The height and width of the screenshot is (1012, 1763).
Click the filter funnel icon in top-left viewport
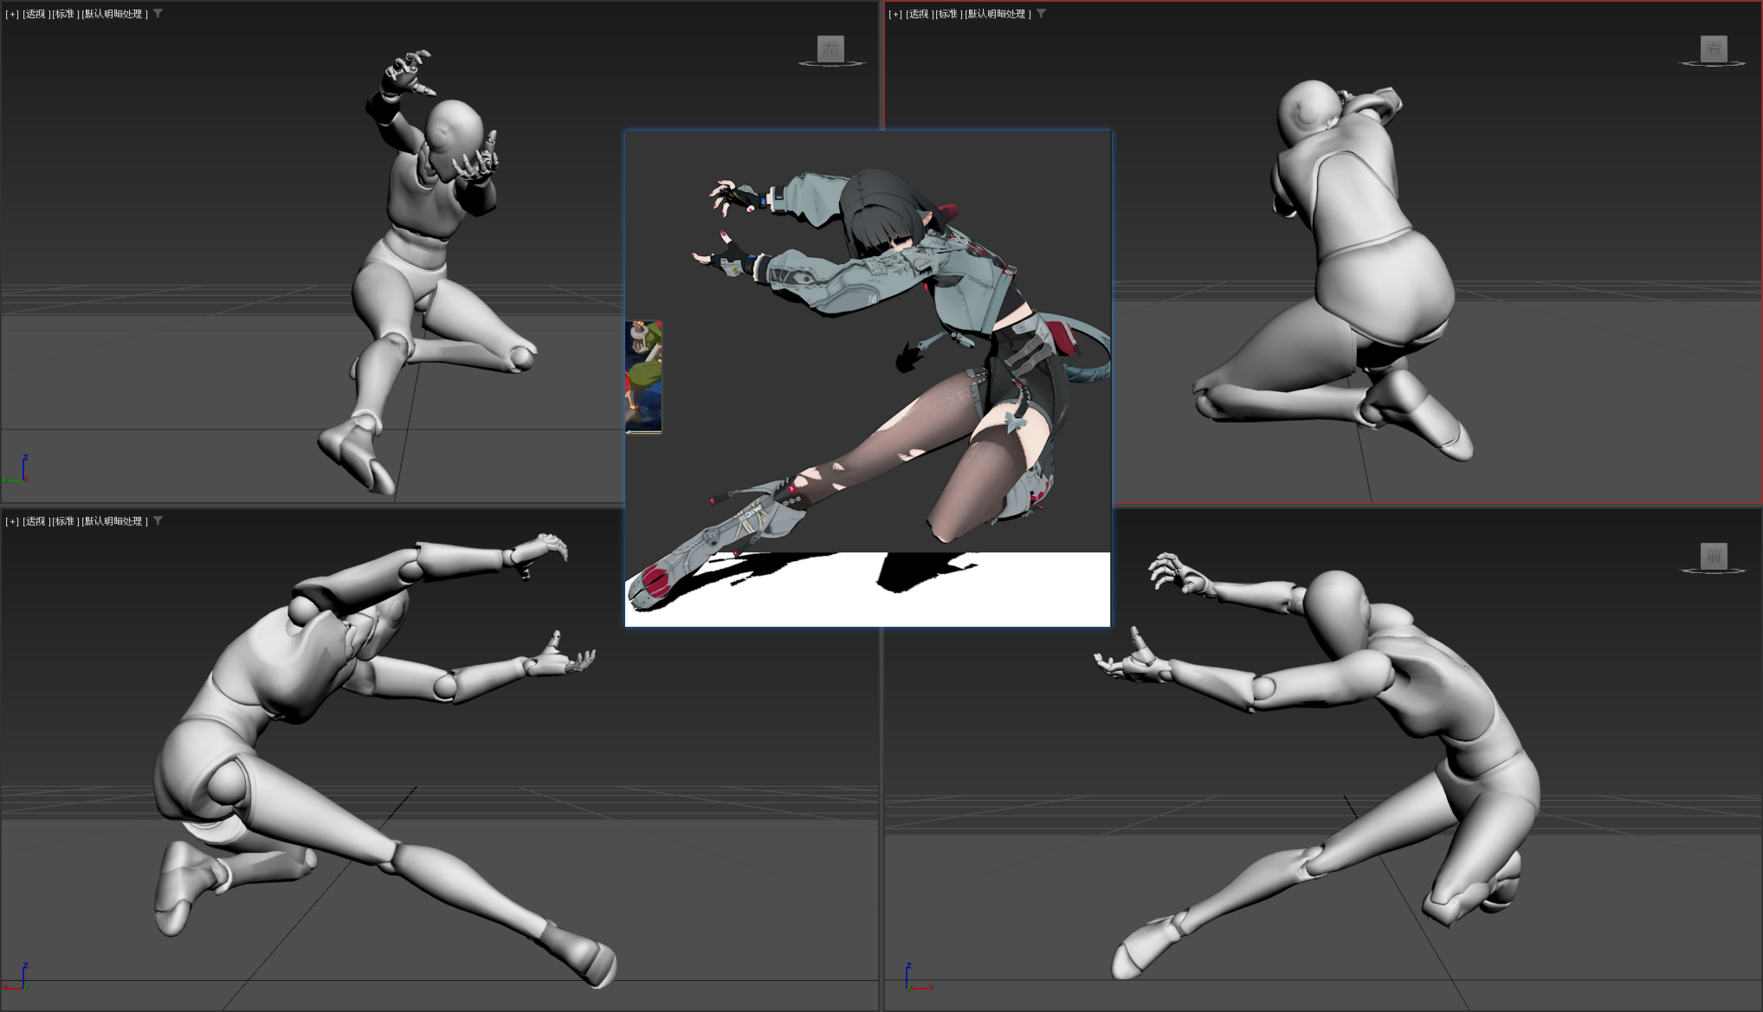[158, 14]
